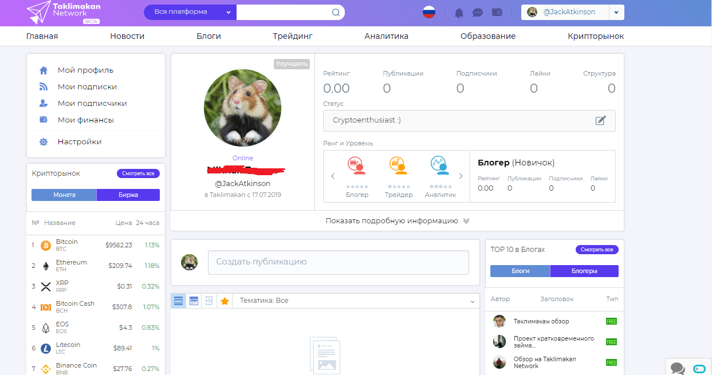Open messages chat bubble icon in header
This screenshot has height=375, width=712.
click(478, 13)
